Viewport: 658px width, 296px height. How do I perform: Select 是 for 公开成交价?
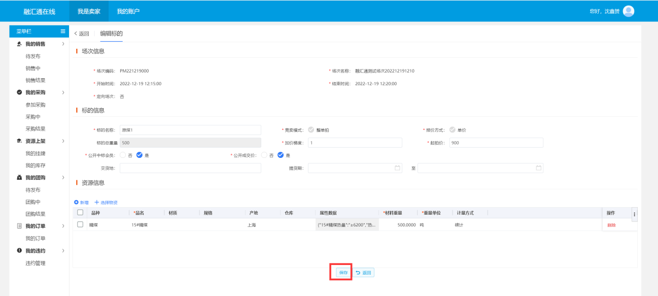click(281, 155)
